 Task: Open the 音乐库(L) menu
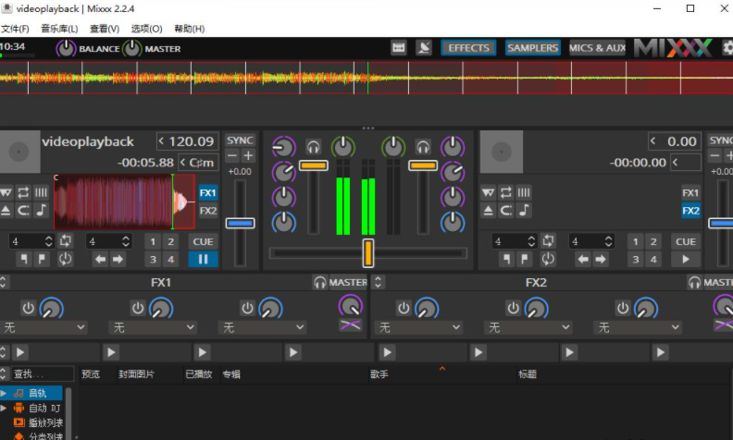coord(59,29)
